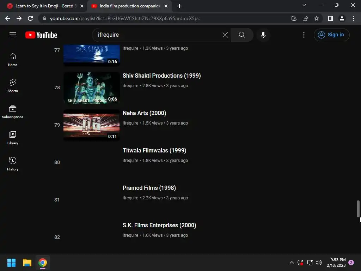Start voice search with the microphone
Viewport: 361px width, 271px height.
click(263, 35)
